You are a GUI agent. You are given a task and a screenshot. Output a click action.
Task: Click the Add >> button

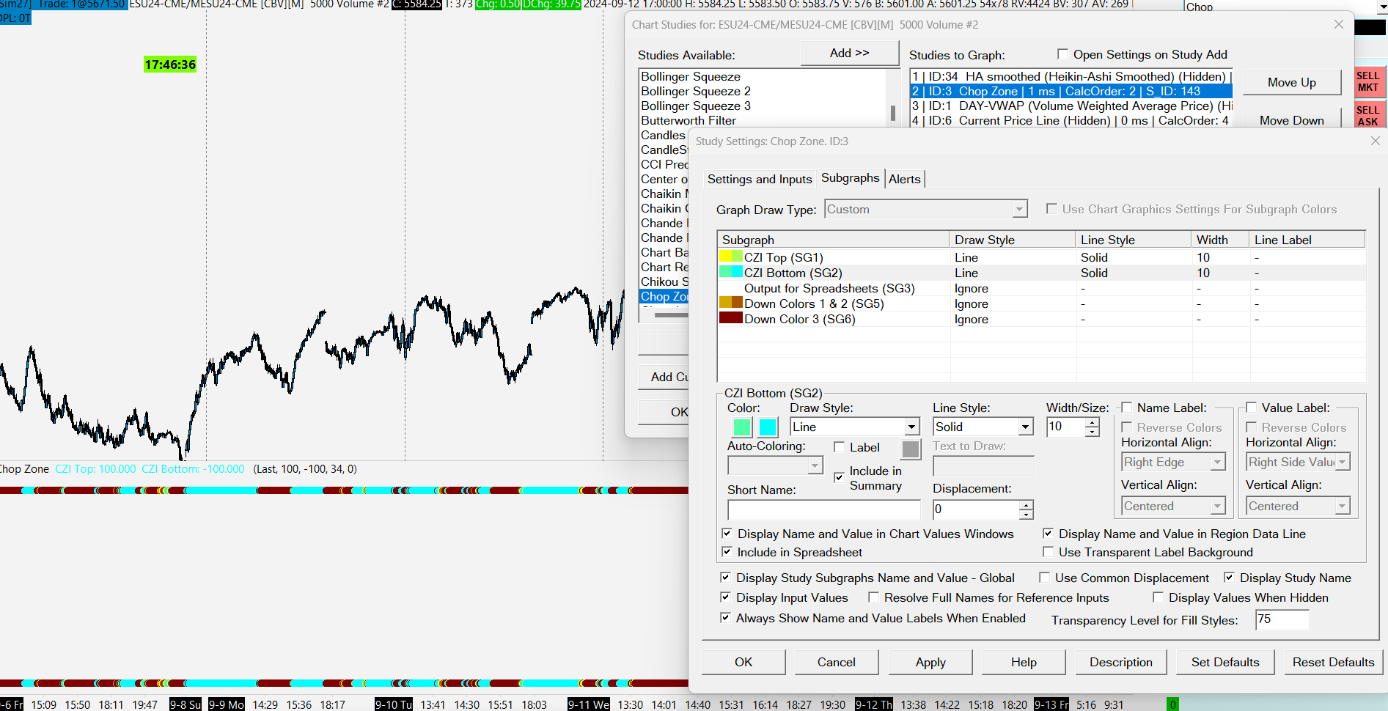(x=850, y=53)
